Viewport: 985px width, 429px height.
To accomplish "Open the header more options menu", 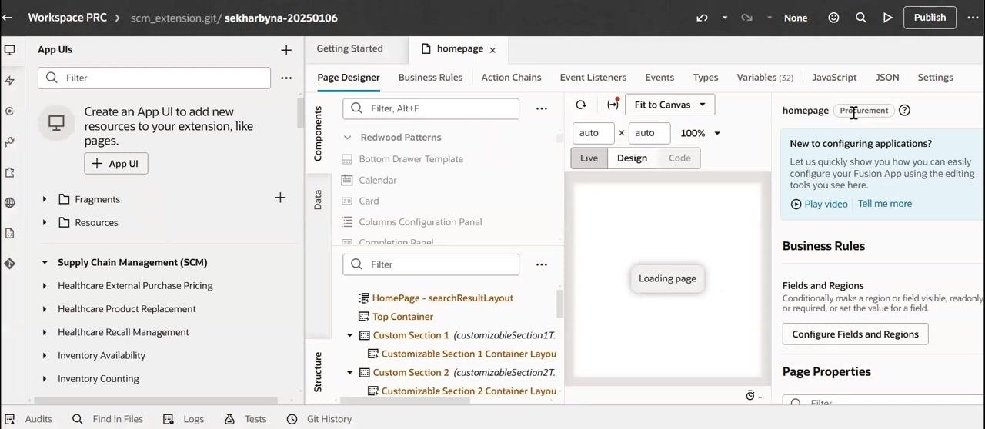I will click(973, 18).
